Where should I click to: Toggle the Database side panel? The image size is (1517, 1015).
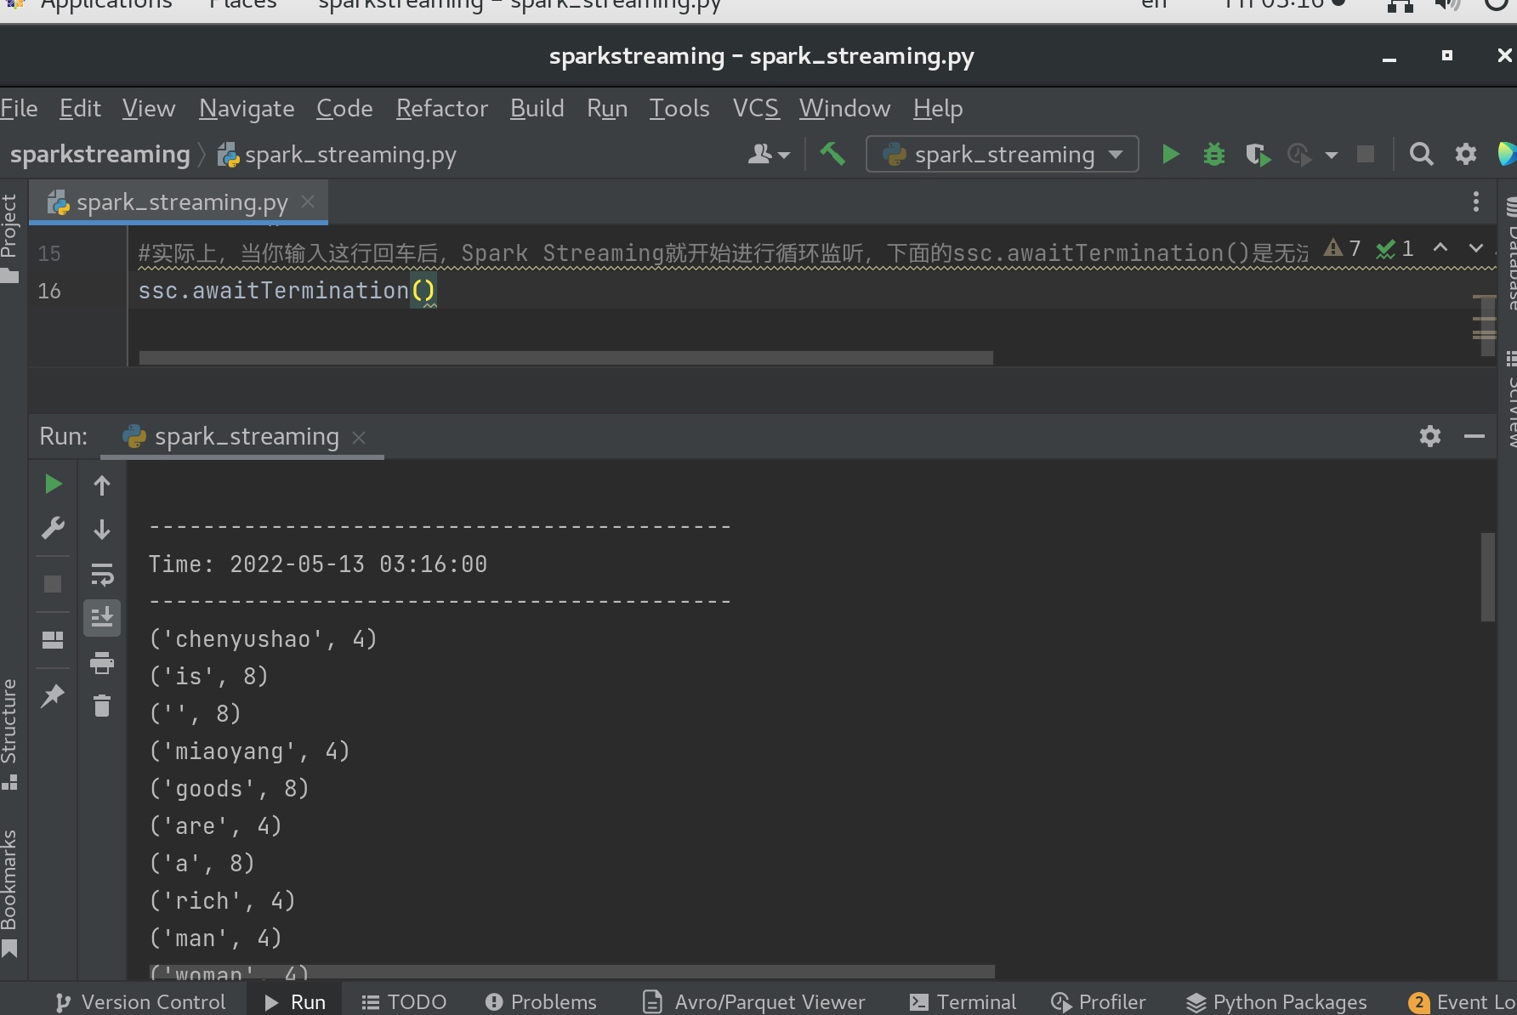pos(1511,253)
